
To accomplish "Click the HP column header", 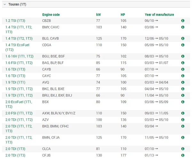I will point(123,15).
